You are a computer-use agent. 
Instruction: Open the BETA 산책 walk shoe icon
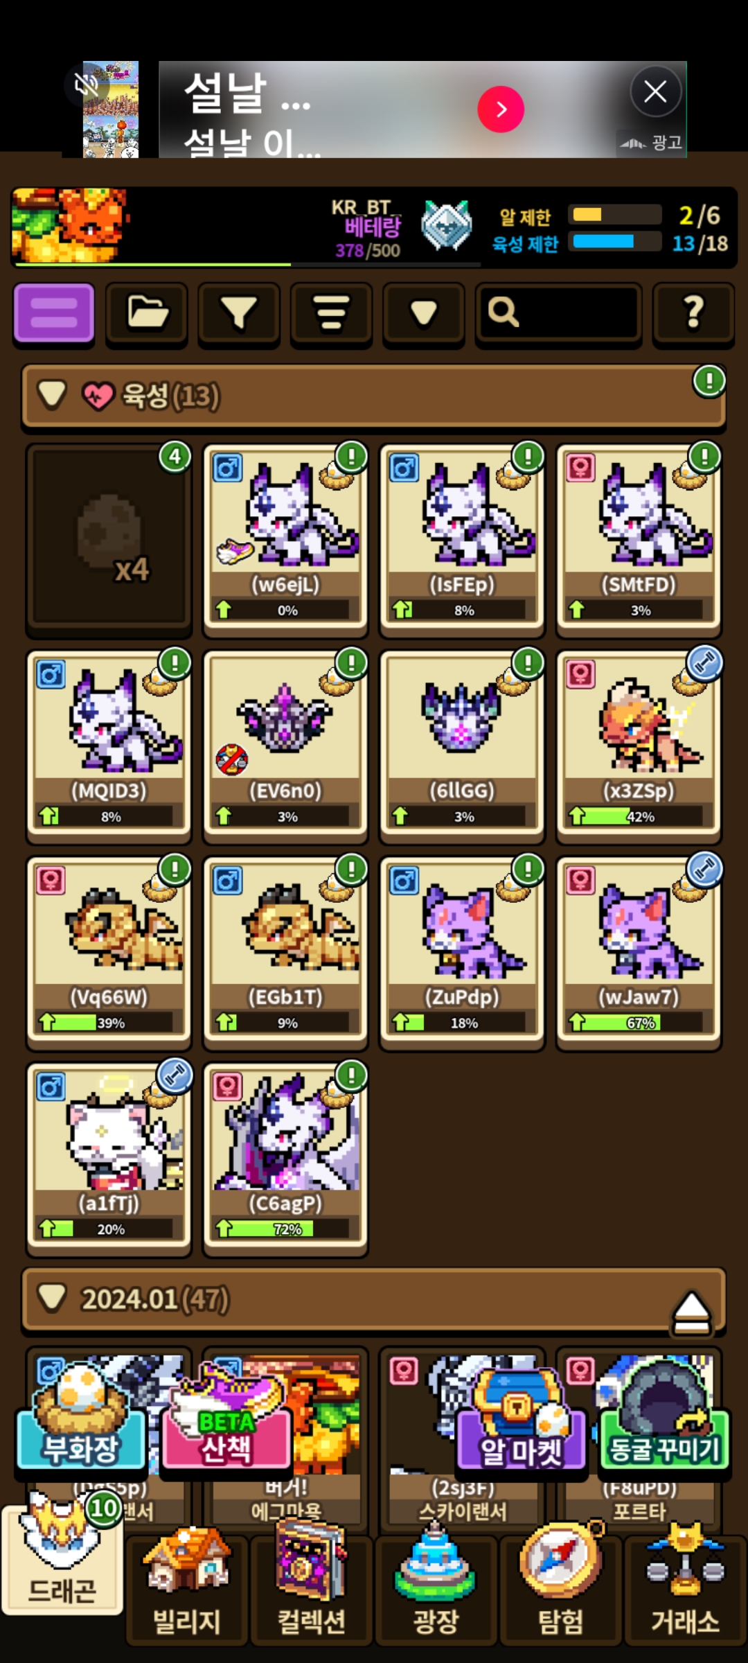226,1417
